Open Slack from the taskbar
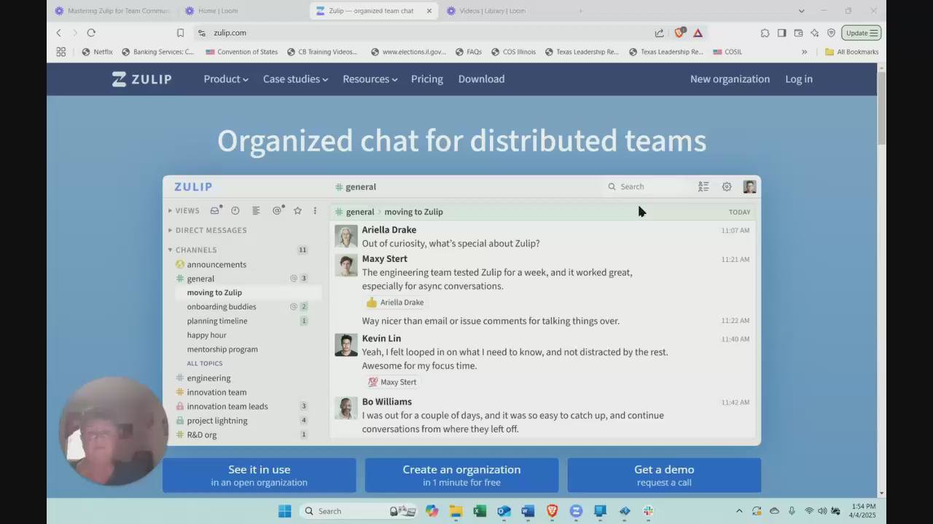This screenshot has height=524, width=933. click(648, 511)
